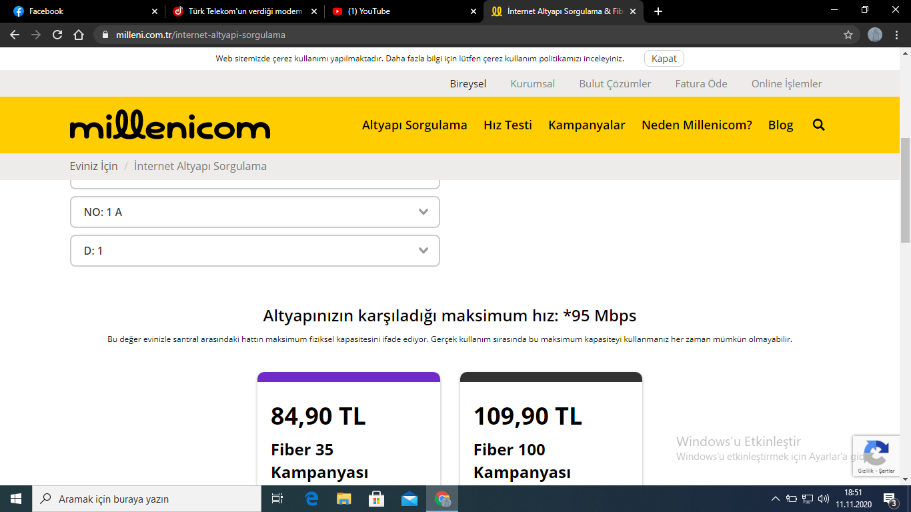
Task: Click the "84,90 TL" price text
Action: tap(318, 416)
